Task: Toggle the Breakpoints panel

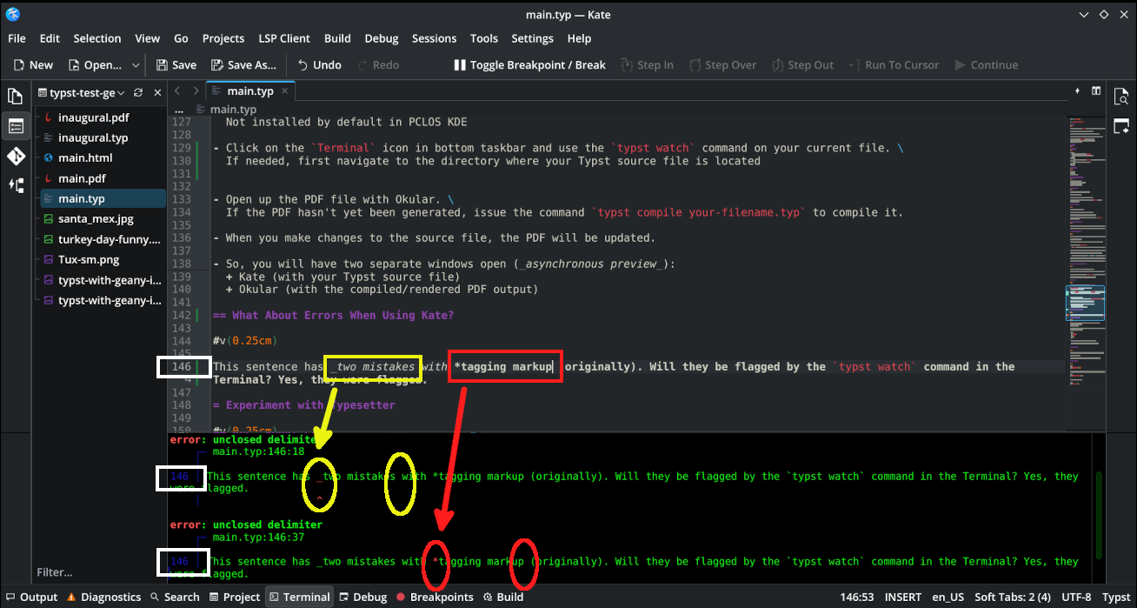Action: point(435,597)
